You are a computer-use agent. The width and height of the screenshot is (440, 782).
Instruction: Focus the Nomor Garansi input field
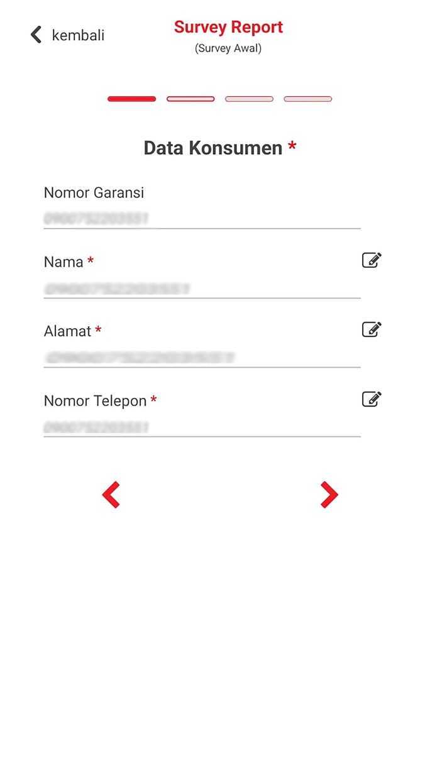click(x=201, y=219)
